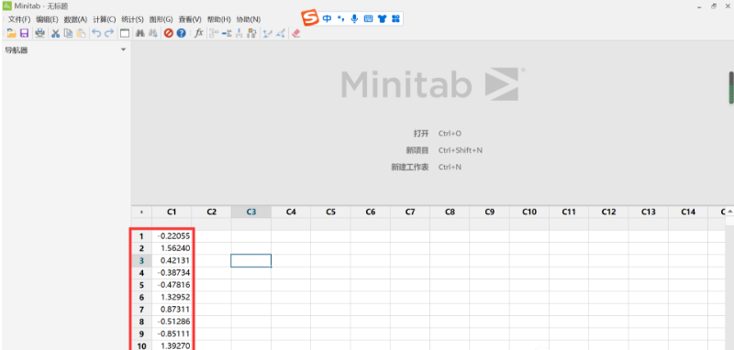This screenshot has height=350, width=734.
Task: Click the eraser Clear icon in toolbar
Action: pos(295,33)
